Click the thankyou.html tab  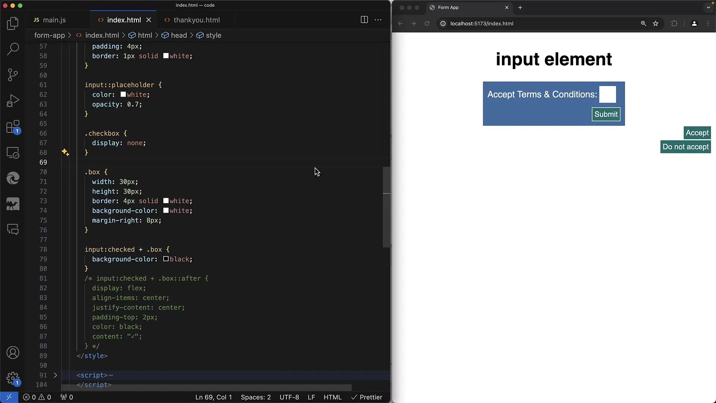197,20
